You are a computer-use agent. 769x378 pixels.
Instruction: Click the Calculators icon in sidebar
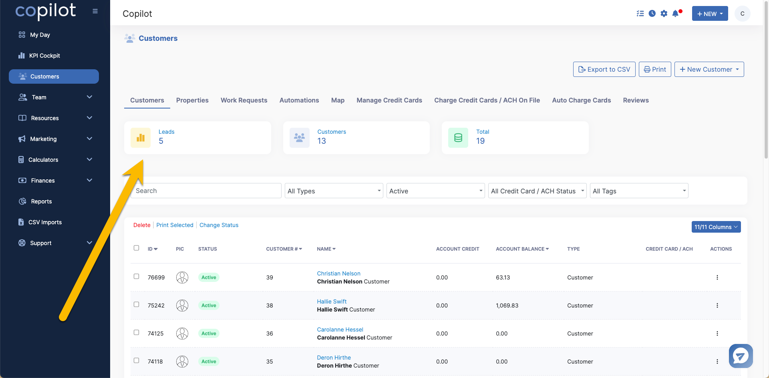21,160
